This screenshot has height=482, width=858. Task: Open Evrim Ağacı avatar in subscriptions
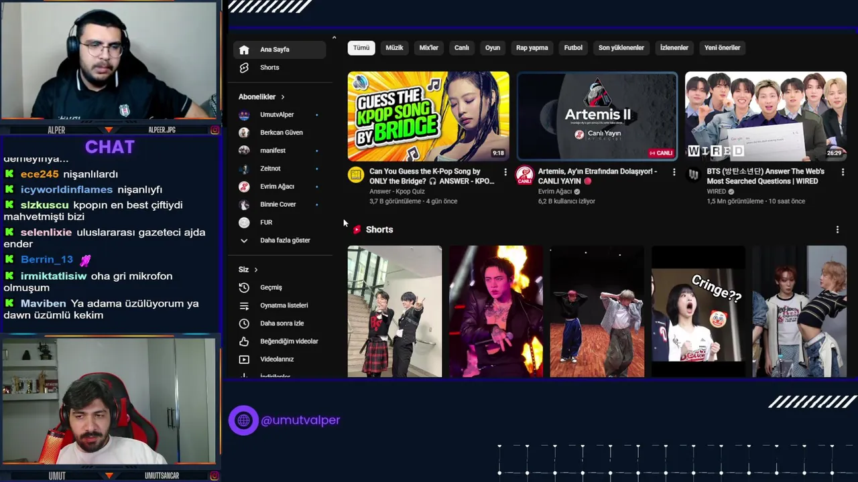pyautogui.click(x=244, y=187)
